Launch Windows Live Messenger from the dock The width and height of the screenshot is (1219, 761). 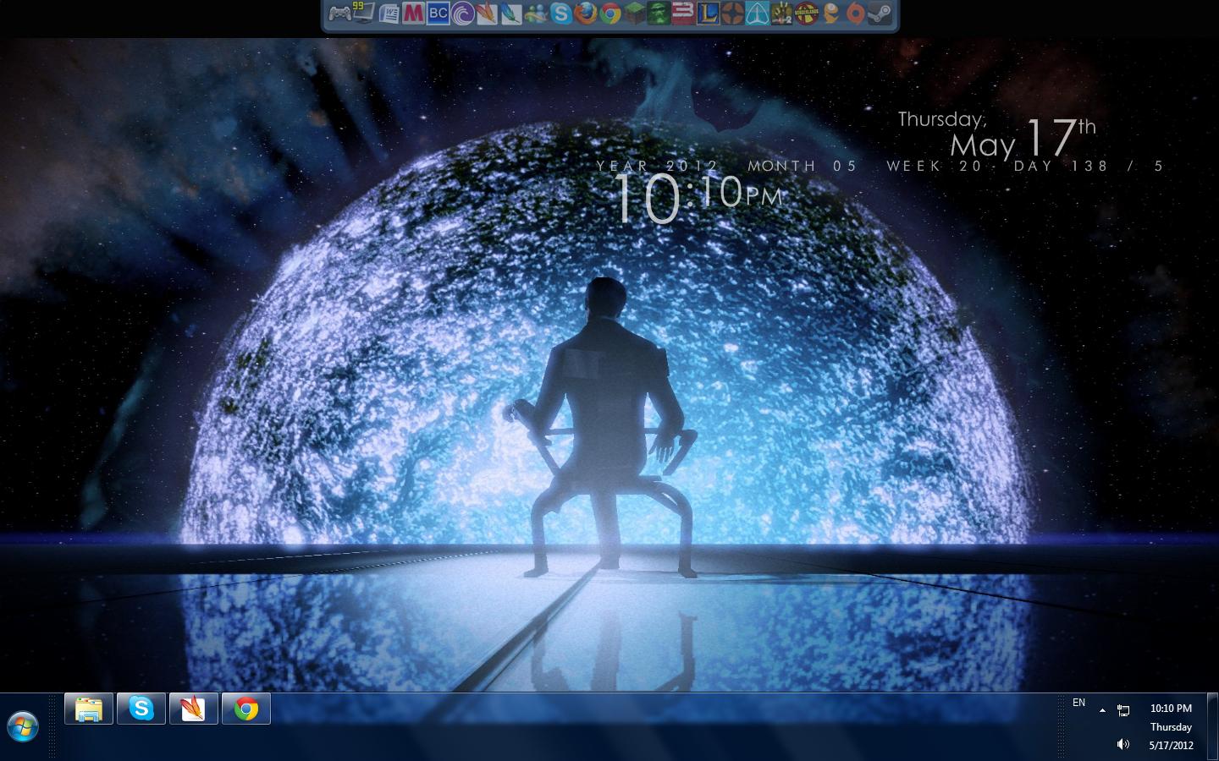click(x=536, y=14)
